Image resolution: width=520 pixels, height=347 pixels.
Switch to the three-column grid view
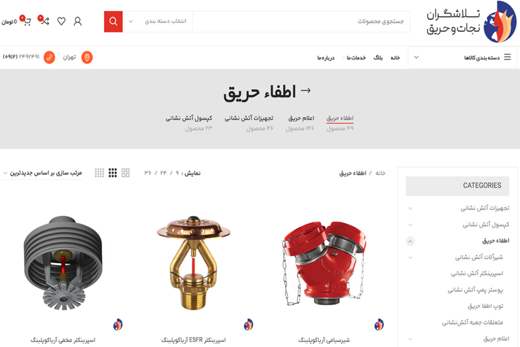[113, 173]
